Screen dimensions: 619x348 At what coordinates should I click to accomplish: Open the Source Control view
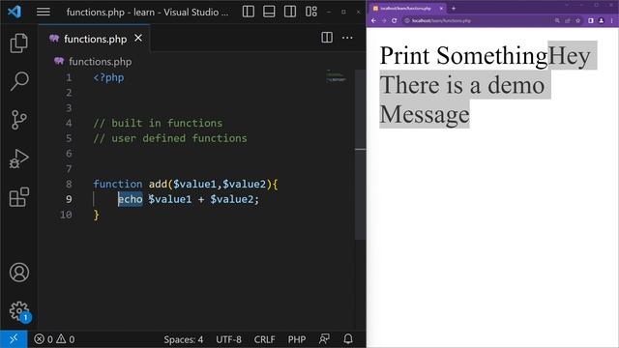tap(18, 120)
